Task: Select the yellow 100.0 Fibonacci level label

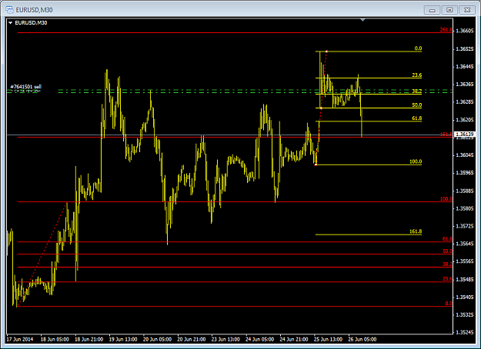Action: point(416,161)
